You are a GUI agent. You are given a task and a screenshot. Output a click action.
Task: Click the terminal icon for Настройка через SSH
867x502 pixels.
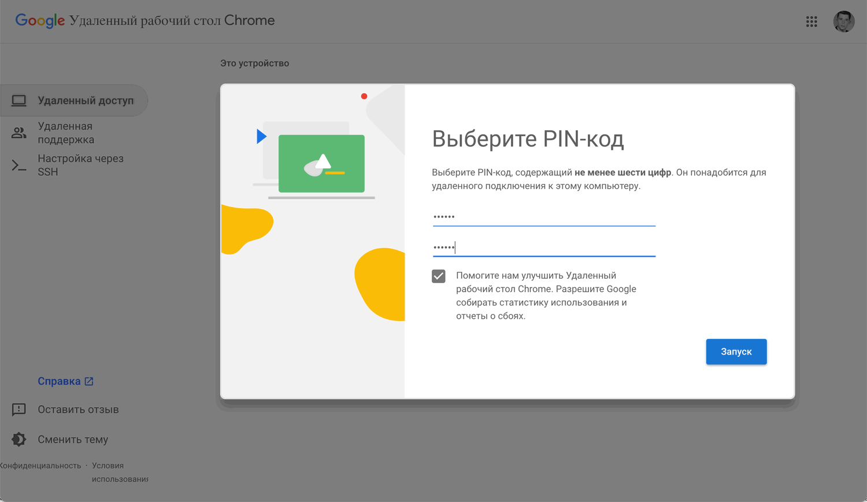point(19,165)
